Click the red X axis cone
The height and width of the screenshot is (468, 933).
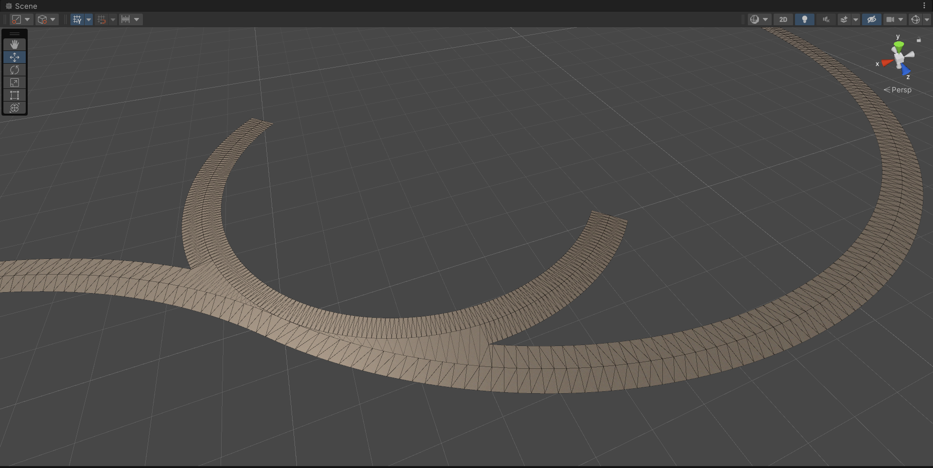click(x=887, y=63)
